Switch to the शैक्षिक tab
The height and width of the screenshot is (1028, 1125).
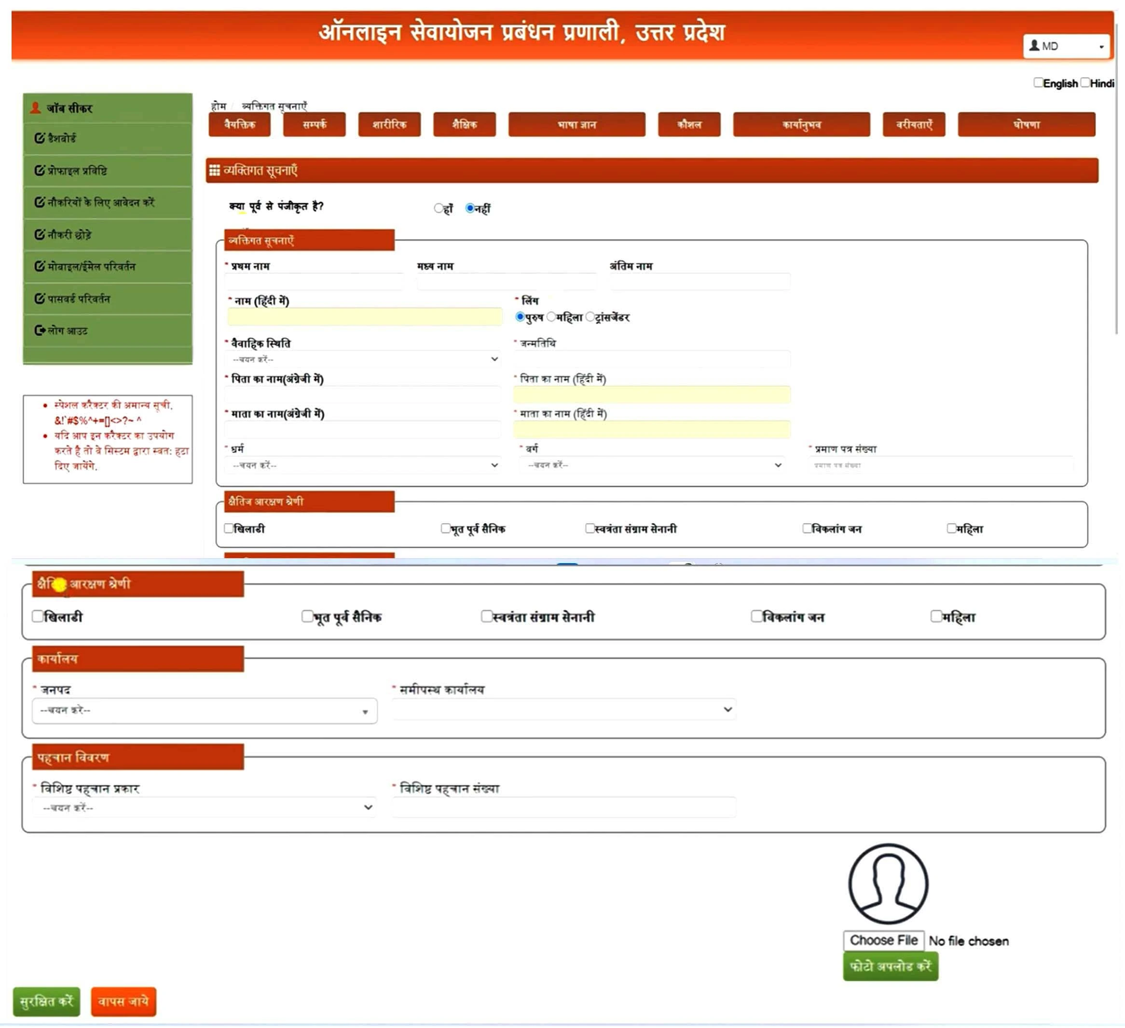(x=464, y=124)
